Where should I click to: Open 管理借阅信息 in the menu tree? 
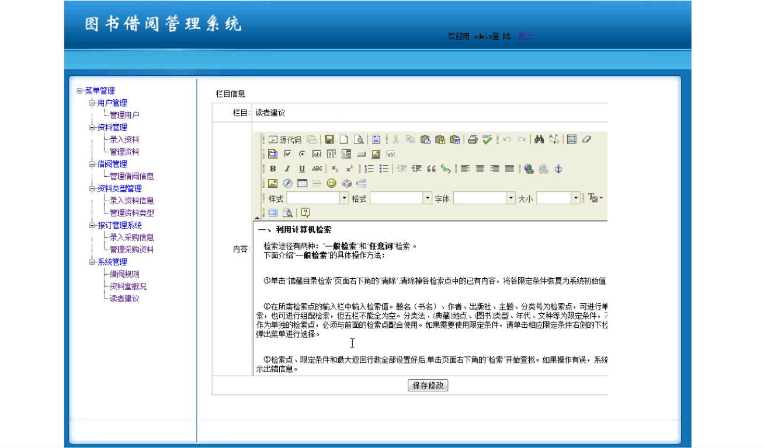pos(132,176)
